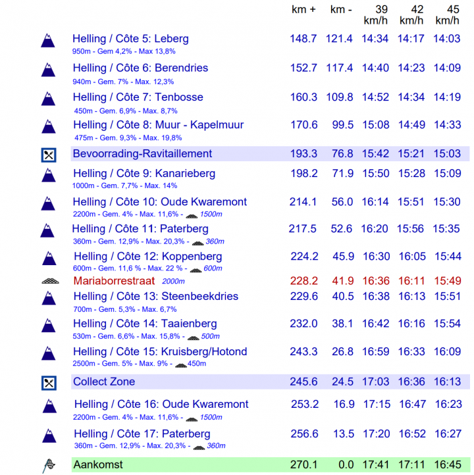474x475 pixels.
Task: Click the mountain icon beside Côte 13: Steenbeekdries
Action: [x=49, y=298]
